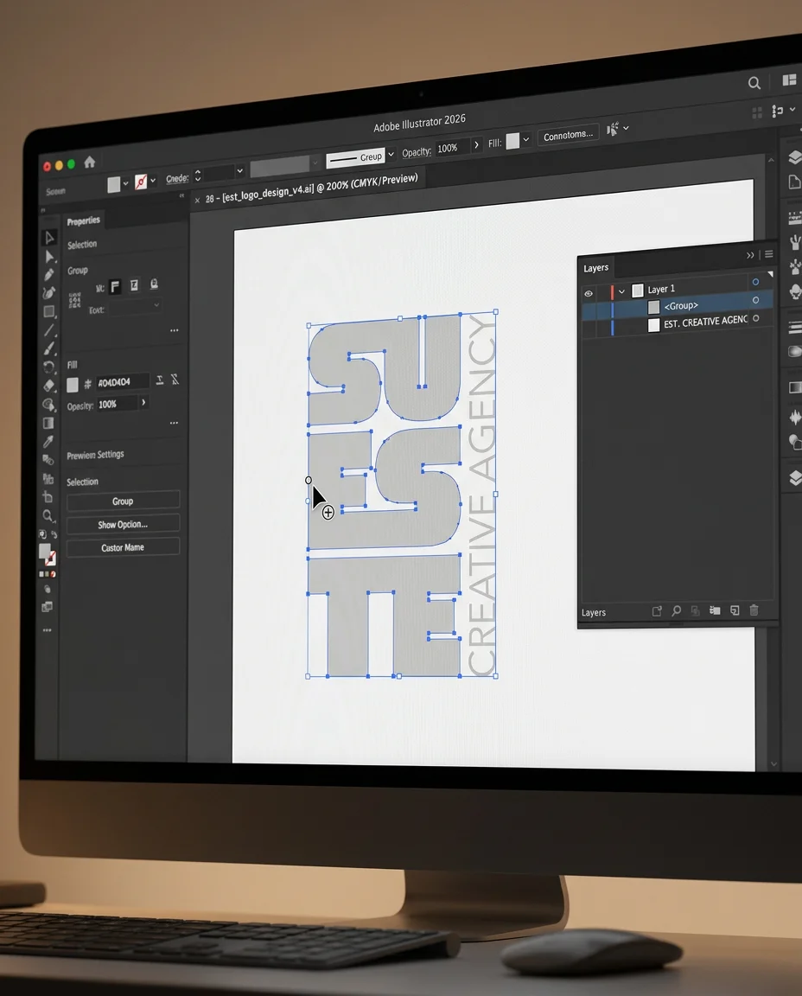
Task: Switch to the Properties tab
Action: pyautogui.click(x=84, y=220)
